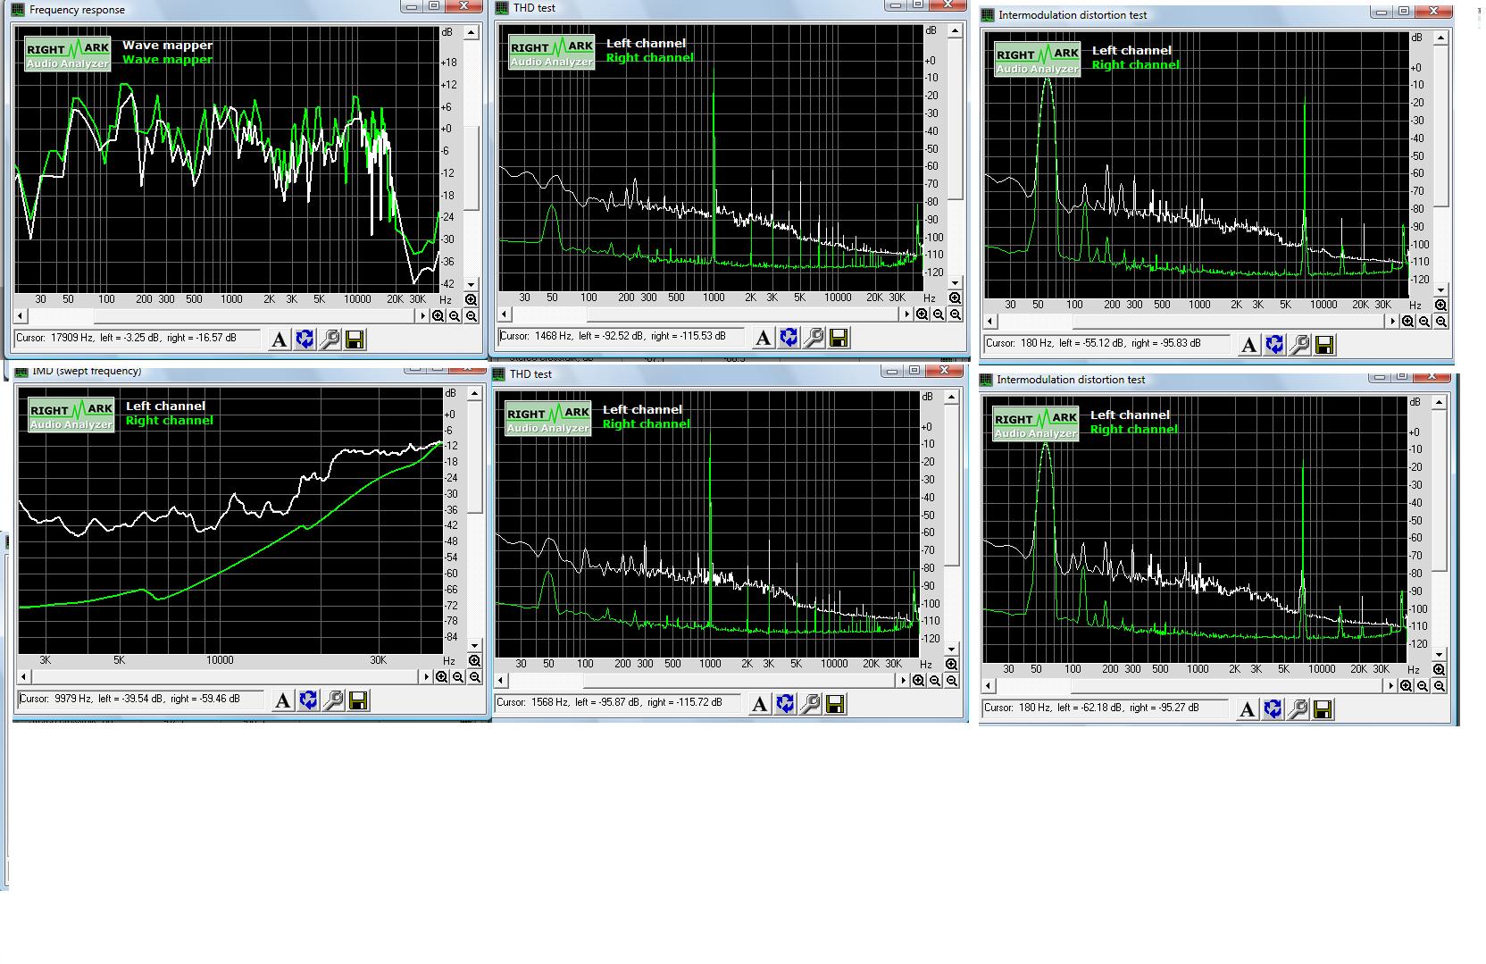Click zoom-in magnifier beside Hz label in Frequency response

[x=471, y=299]
